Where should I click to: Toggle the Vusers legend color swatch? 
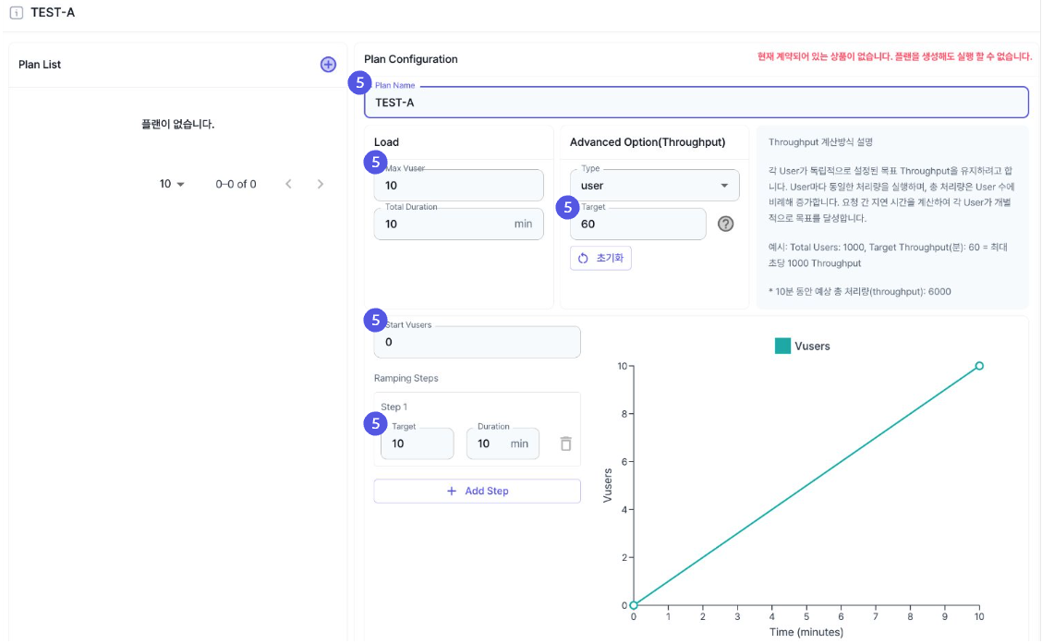click(782, 346)
